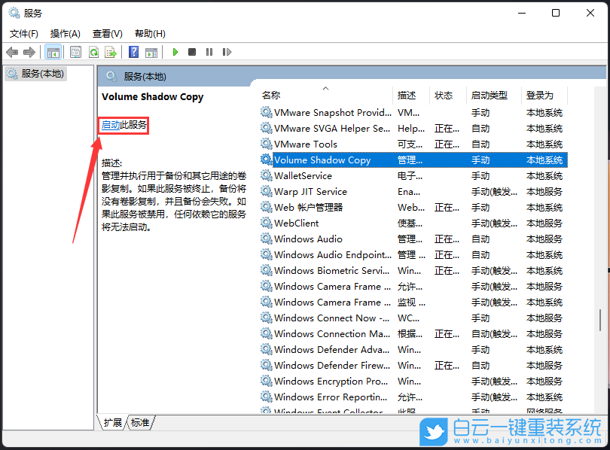Refresh the services list via toolbar icon
610x450 pixels.
[x=93, y=52]
